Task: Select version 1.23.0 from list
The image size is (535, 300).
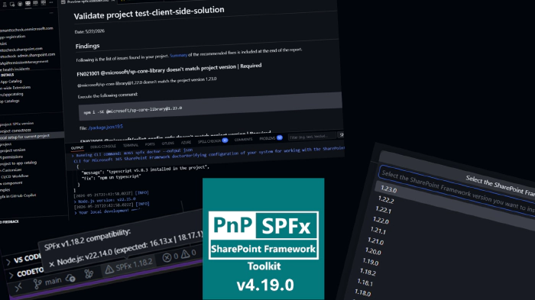Action: 388,189
